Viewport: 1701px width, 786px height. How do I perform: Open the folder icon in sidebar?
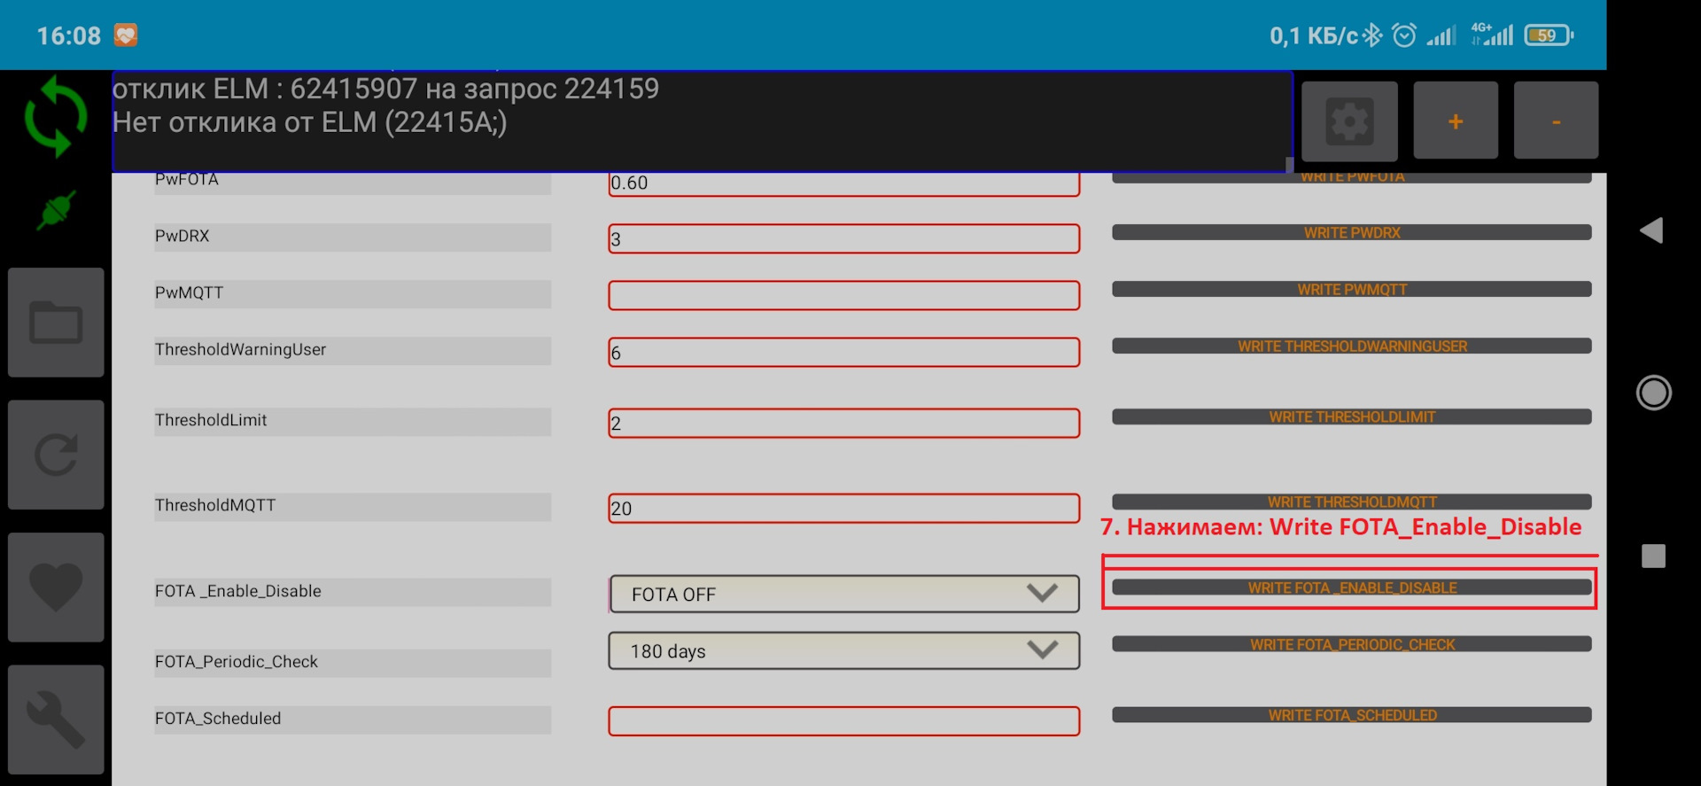[56, 323]
